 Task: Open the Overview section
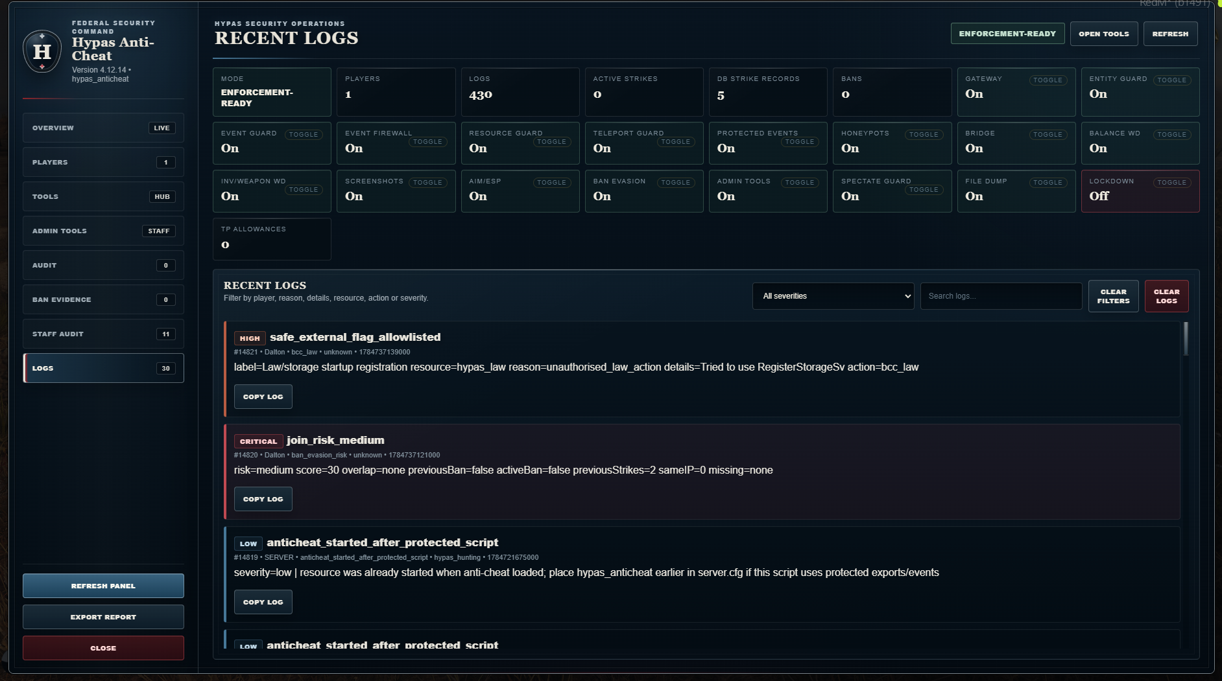point(103,128)
